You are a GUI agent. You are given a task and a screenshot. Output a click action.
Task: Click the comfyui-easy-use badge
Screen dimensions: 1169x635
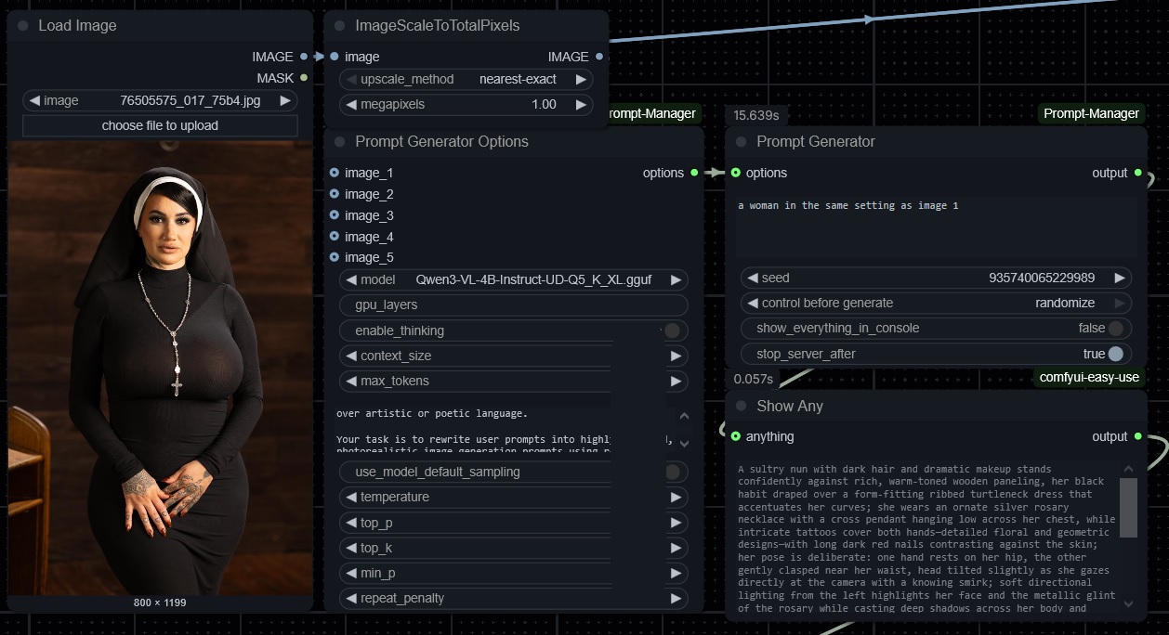pos(1089,377)
